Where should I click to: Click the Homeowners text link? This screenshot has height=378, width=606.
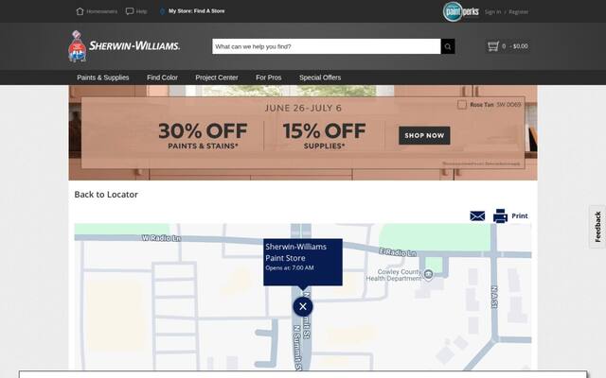101,11
